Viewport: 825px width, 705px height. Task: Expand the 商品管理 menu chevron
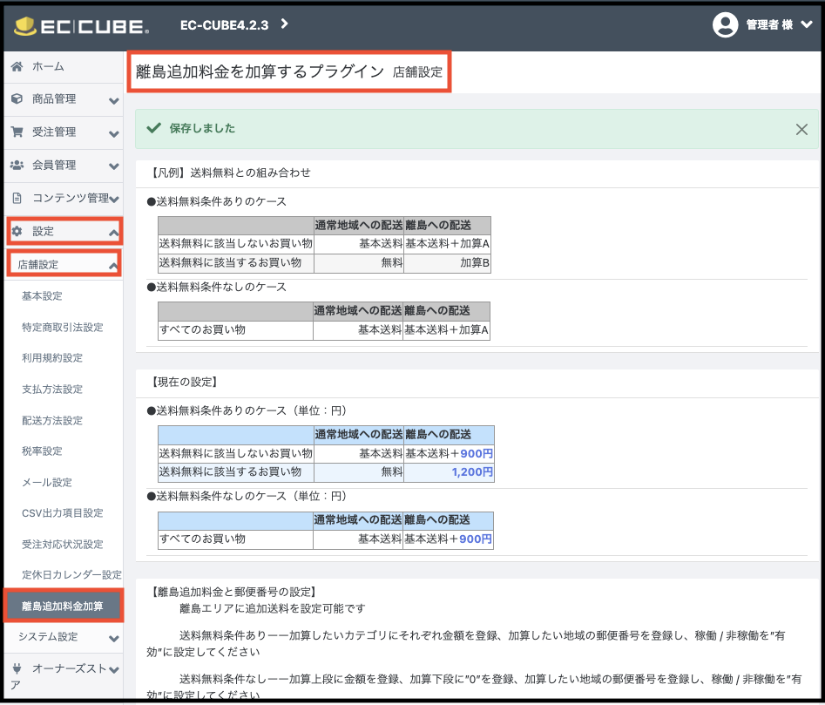113,100
